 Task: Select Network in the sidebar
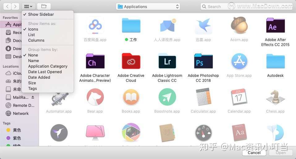click(20, 113)
